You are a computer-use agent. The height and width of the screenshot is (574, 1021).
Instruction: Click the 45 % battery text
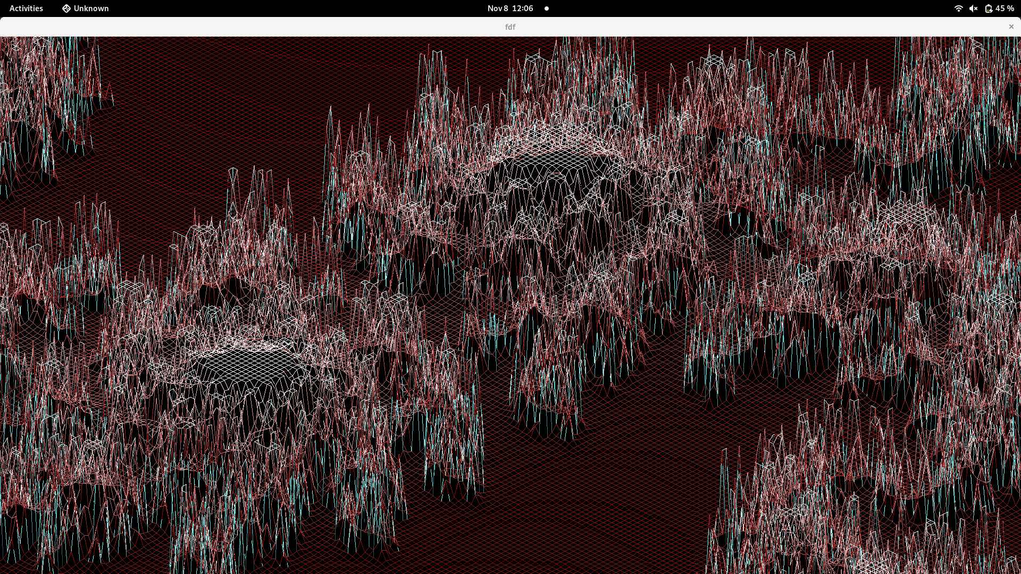(1005, 9)
